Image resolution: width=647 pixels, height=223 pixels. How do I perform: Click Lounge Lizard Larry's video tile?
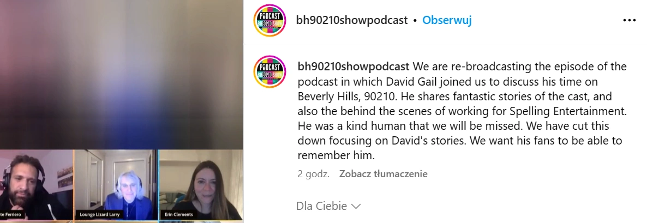point(116,184)
